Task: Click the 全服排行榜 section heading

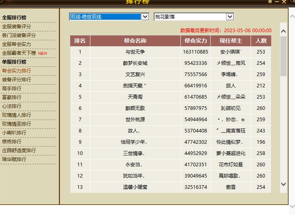Action: (14, 18)
